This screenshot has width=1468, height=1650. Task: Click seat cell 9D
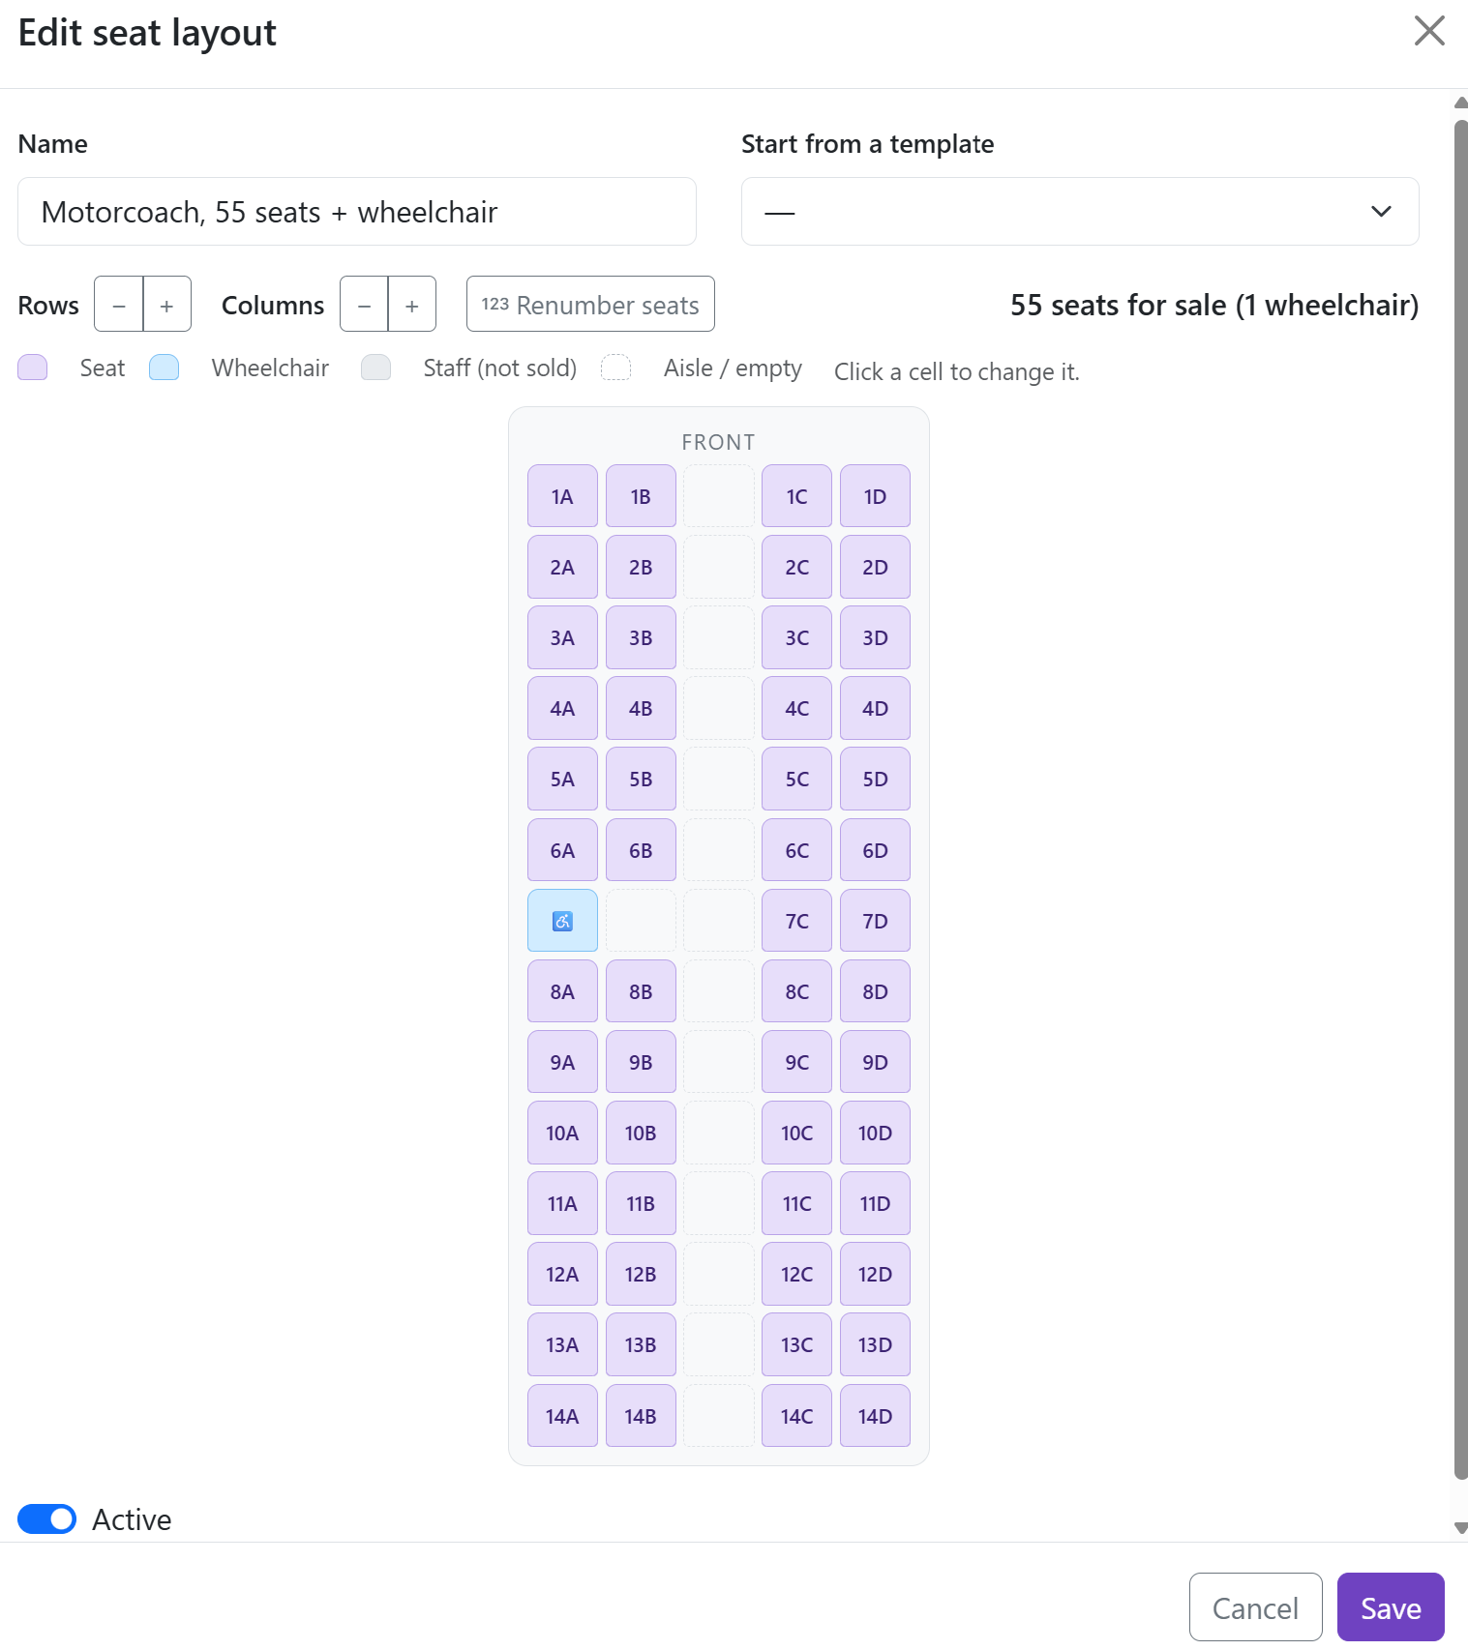tap(875, 1062)
